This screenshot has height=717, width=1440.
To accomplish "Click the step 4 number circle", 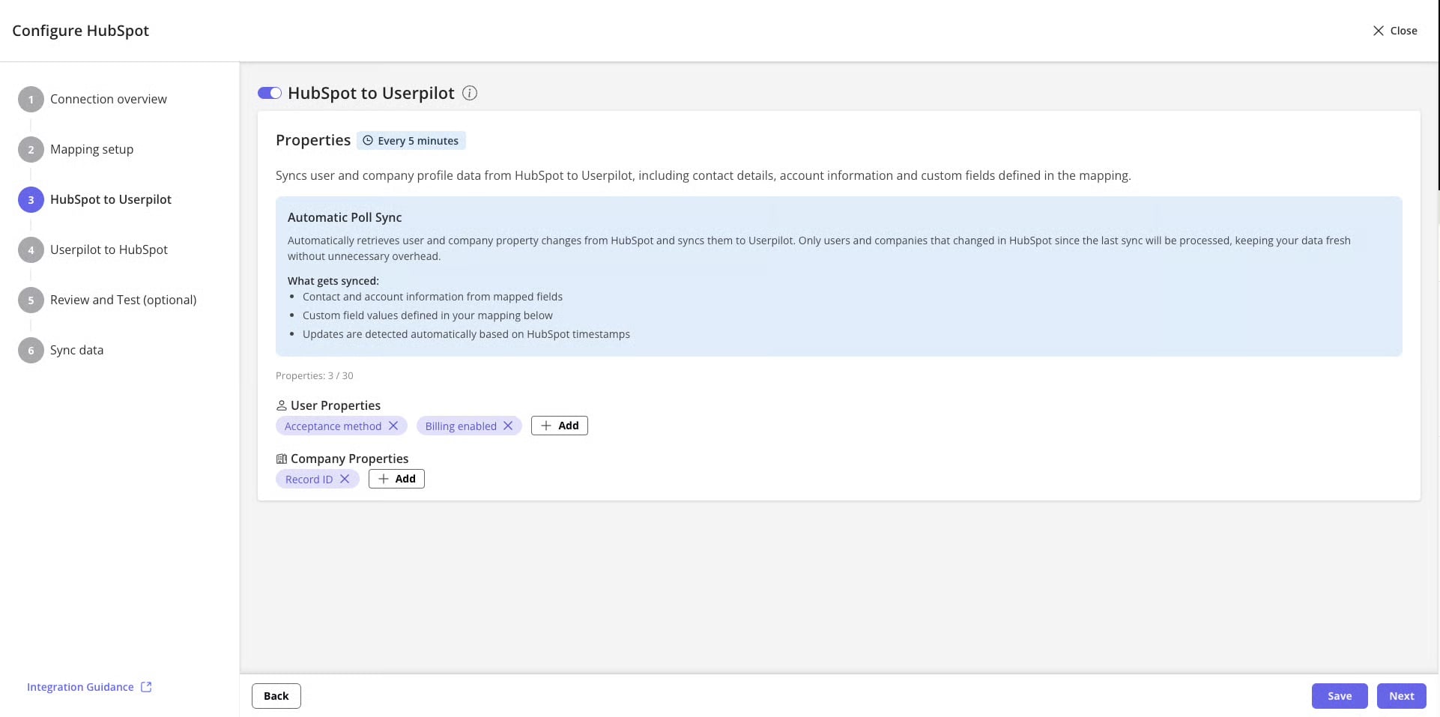I will (31, 249).
